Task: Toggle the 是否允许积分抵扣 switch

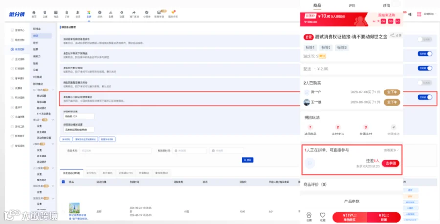Action: pyautogui.click(x=424, y=68)
